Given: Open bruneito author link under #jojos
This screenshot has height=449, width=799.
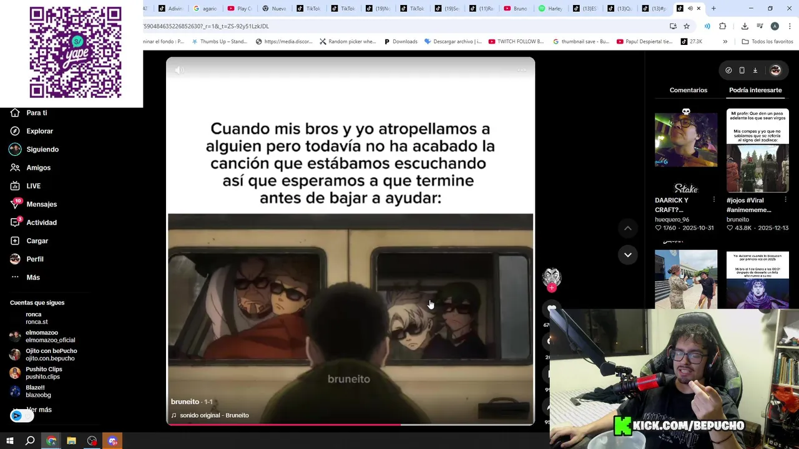Looking at the screenshot, I should coord(738,220).
